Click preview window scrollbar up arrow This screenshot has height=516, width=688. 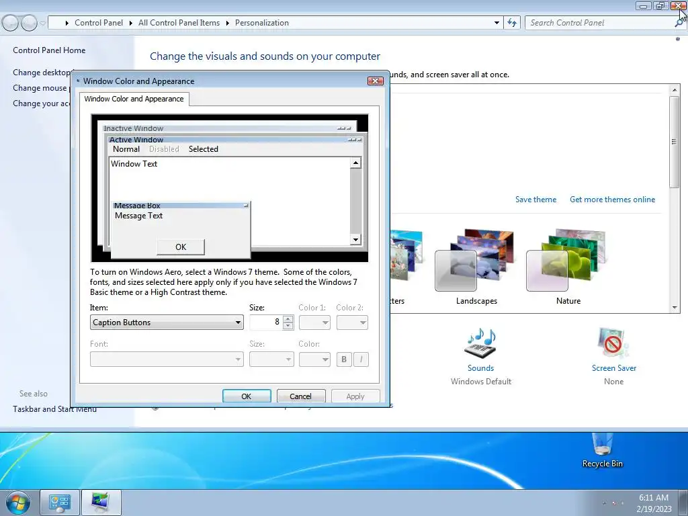(355, 163)
